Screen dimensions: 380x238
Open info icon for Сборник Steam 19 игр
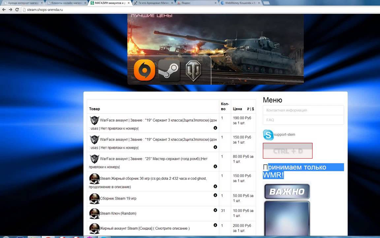coord(215,195)
